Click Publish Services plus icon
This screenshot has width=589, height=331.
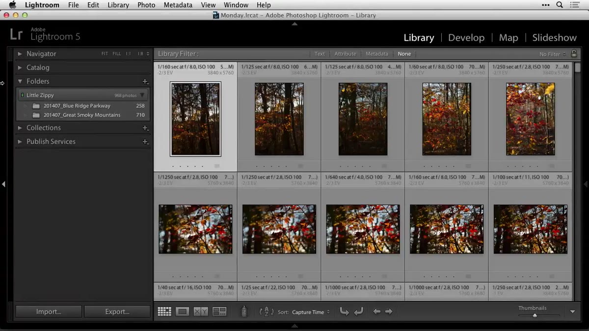point(145,142)
